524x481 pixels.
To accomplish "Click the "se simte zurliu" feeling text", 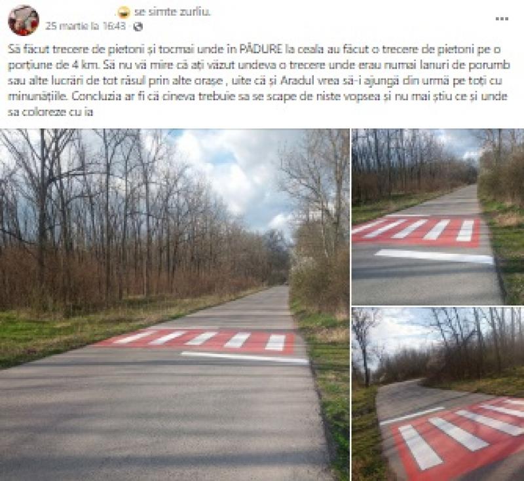I will tap(172, 12).
